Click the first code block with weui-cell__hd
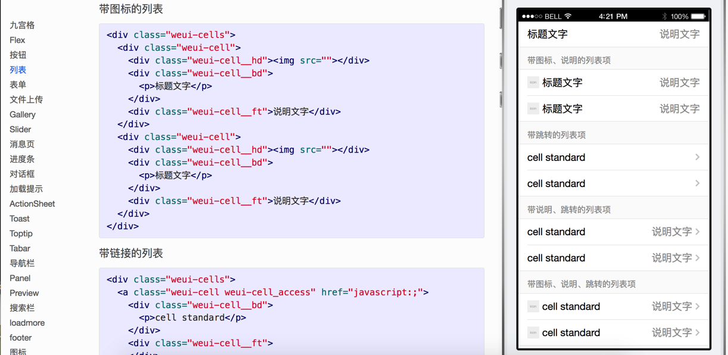 pos(292,130)
